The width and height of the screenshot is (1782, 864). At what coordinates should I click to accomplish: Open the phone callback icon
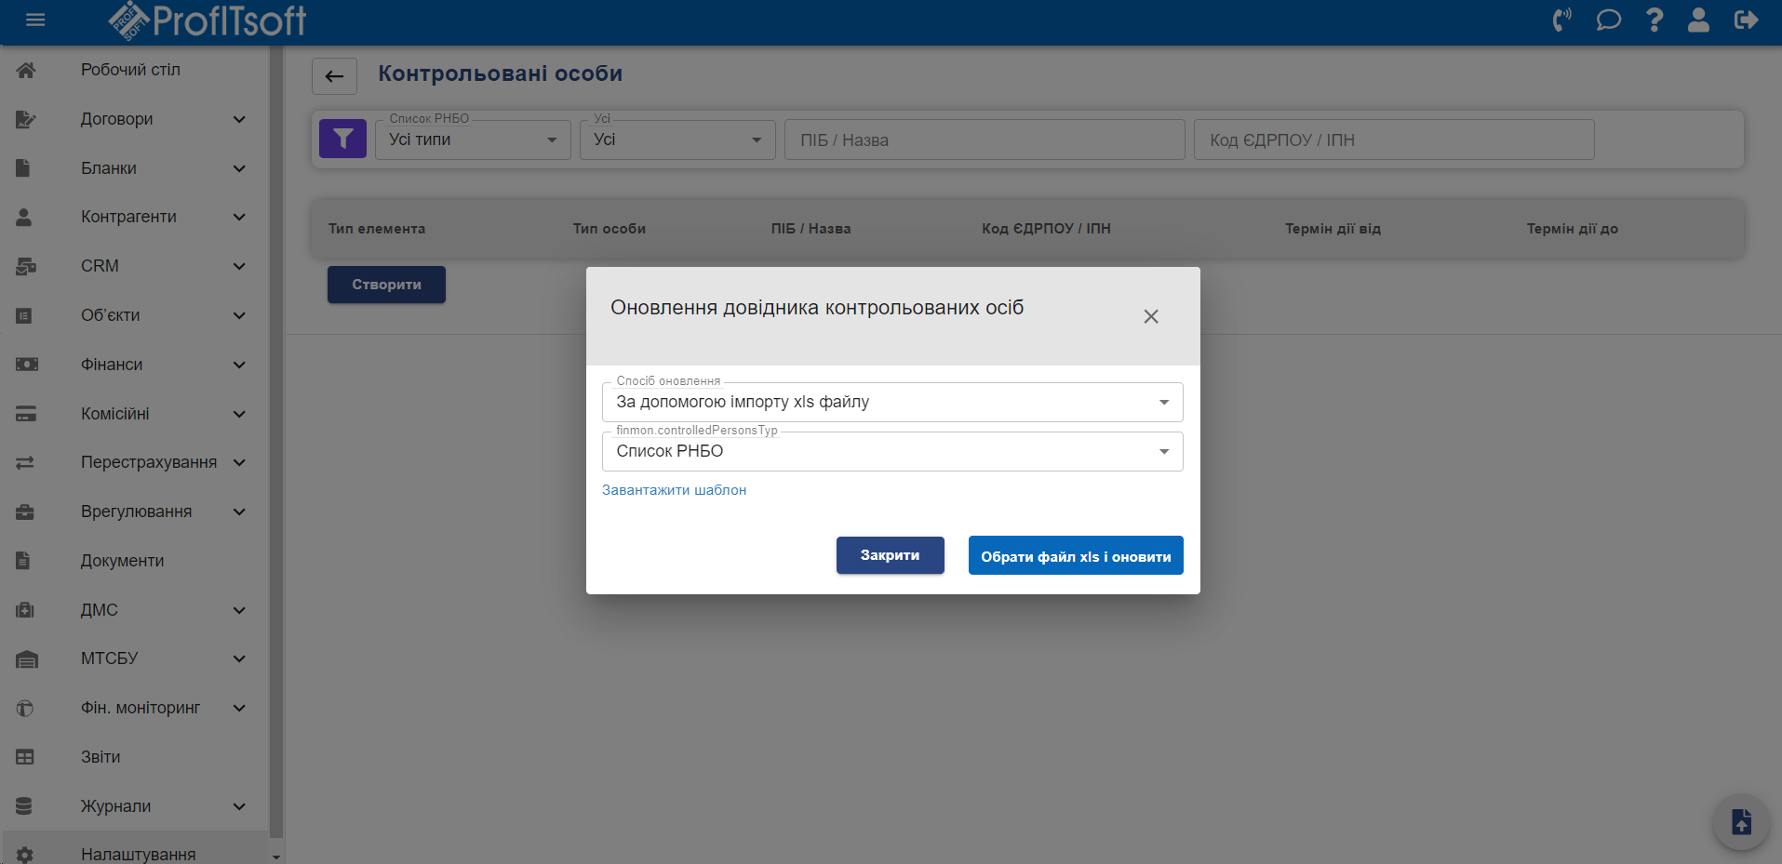[x=1561, y=20]
